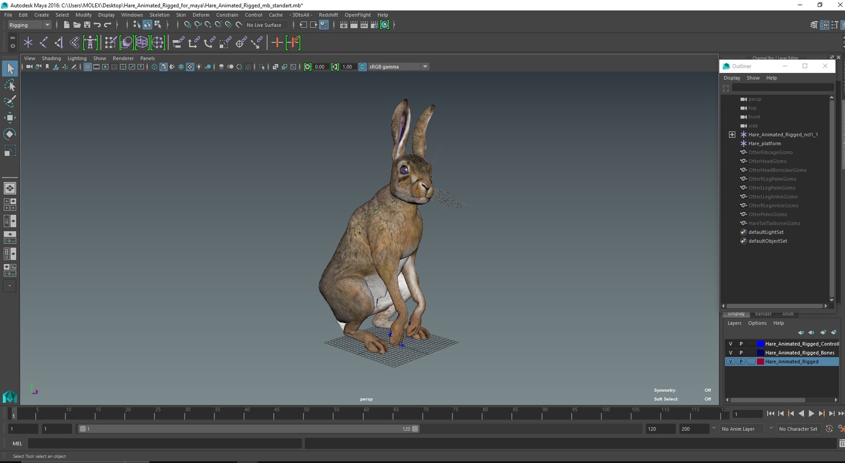The height and width of the screenshot is (463, 845).
Task: Activate the Lasso select tool
Action: [x=10, y=85]
